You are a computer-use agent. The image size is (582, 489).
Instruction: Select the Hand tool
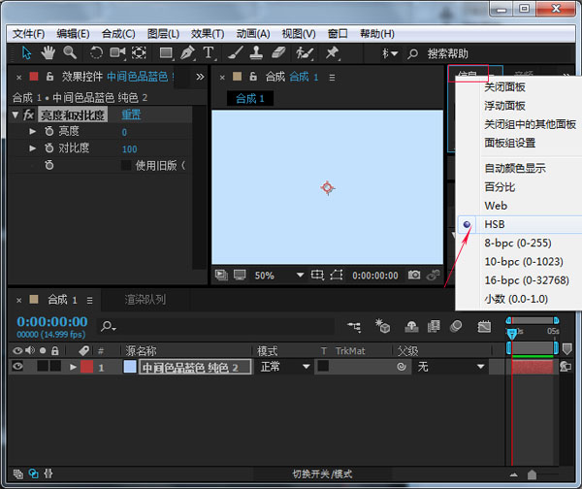coord(48,53)
